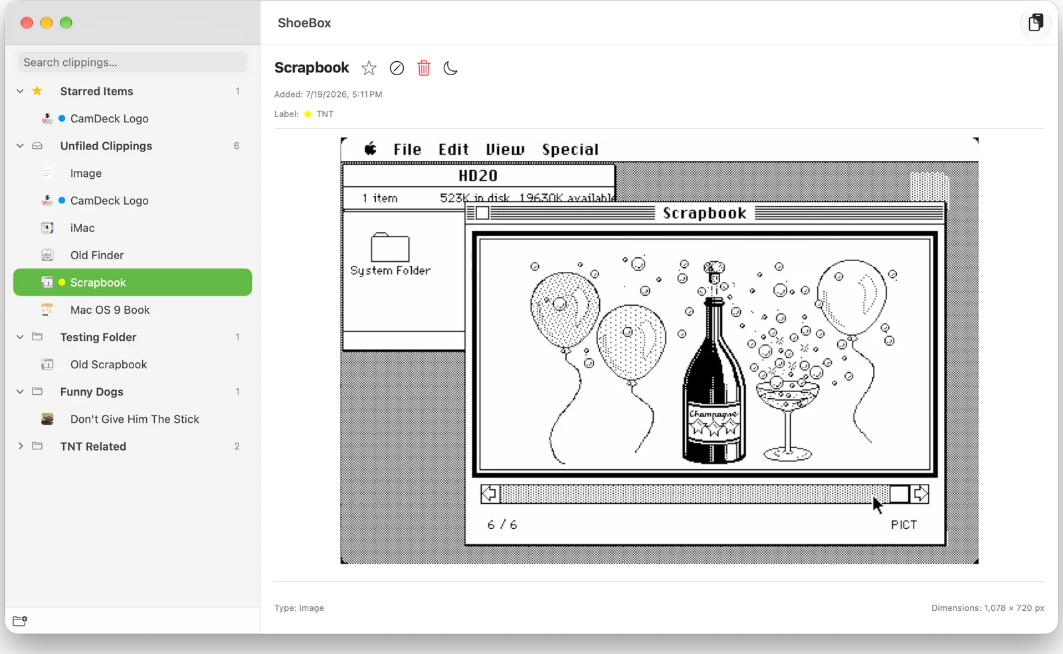Collapse the Funny Dogs folder
This screenshot has width=1063, height=654.
(20, 391)
